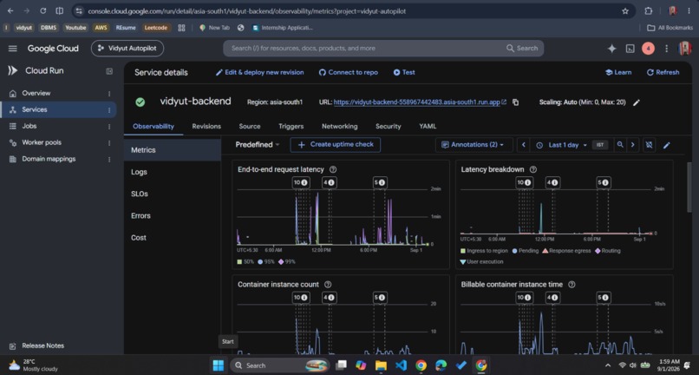Toggle the 99% percentile legend series
Viewport: 699px width, 375px height.
point(287,261)
